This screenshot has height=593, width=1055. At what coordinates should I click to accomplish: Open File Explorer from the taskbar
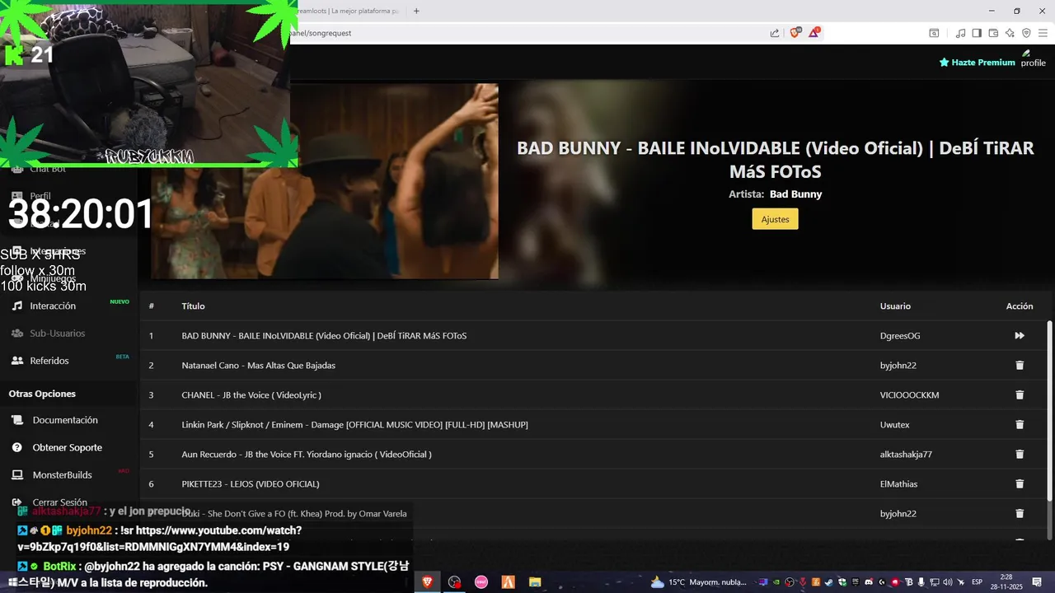[535, 581]
